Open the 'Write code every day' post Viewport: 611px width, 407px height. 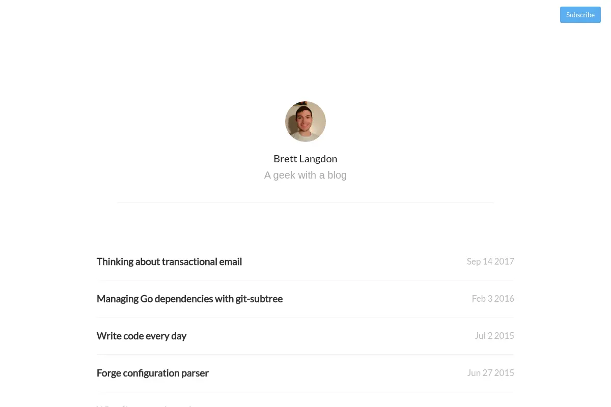click(142, 336)
